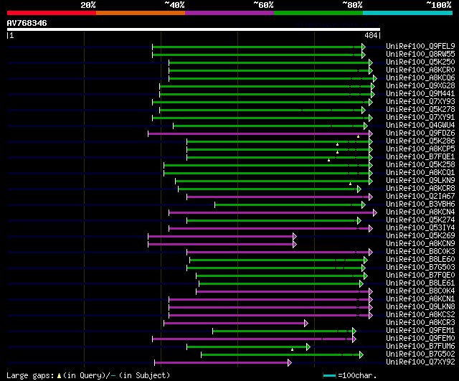The height and width of the screenshot is (381, 459).
Task: Click the AV768346 query label
Action: pyautogui.click(x=27, y=23)
